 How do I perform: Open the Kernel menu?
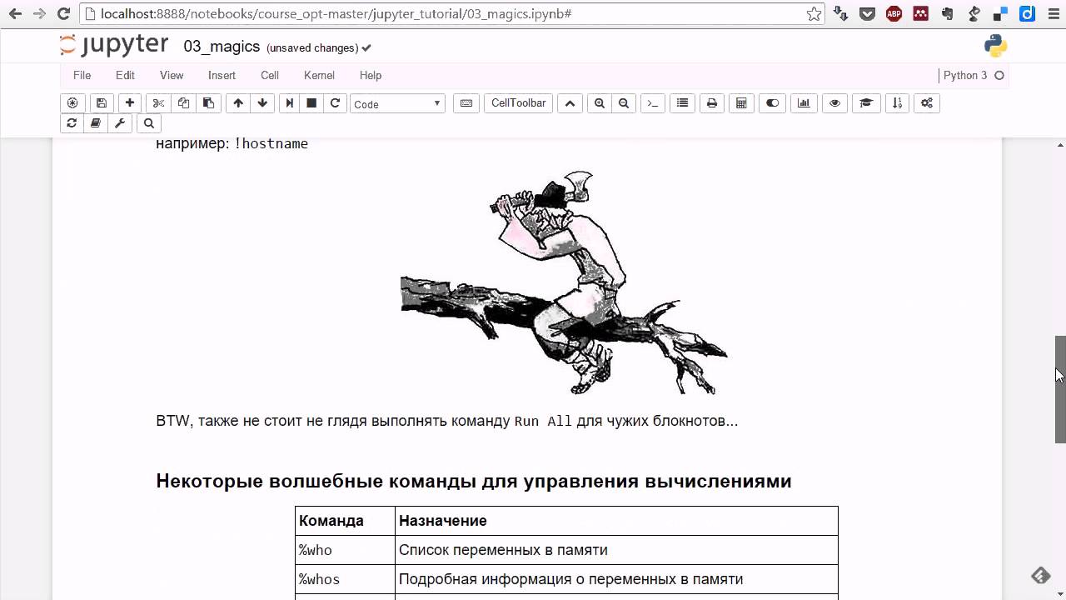pos(319,75)
